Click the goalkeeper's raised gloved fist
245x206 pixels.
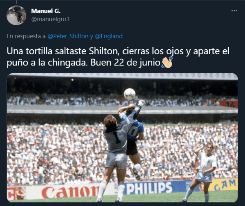pos(142,103)
